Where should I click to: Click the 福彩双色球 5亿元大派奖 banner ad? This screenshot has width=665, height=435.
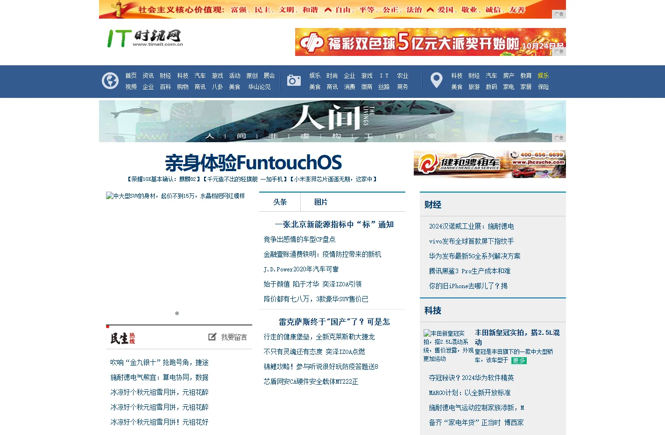point(430,42)
